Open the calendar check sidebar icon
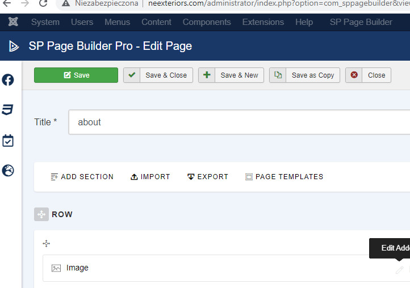 [8, 141]
